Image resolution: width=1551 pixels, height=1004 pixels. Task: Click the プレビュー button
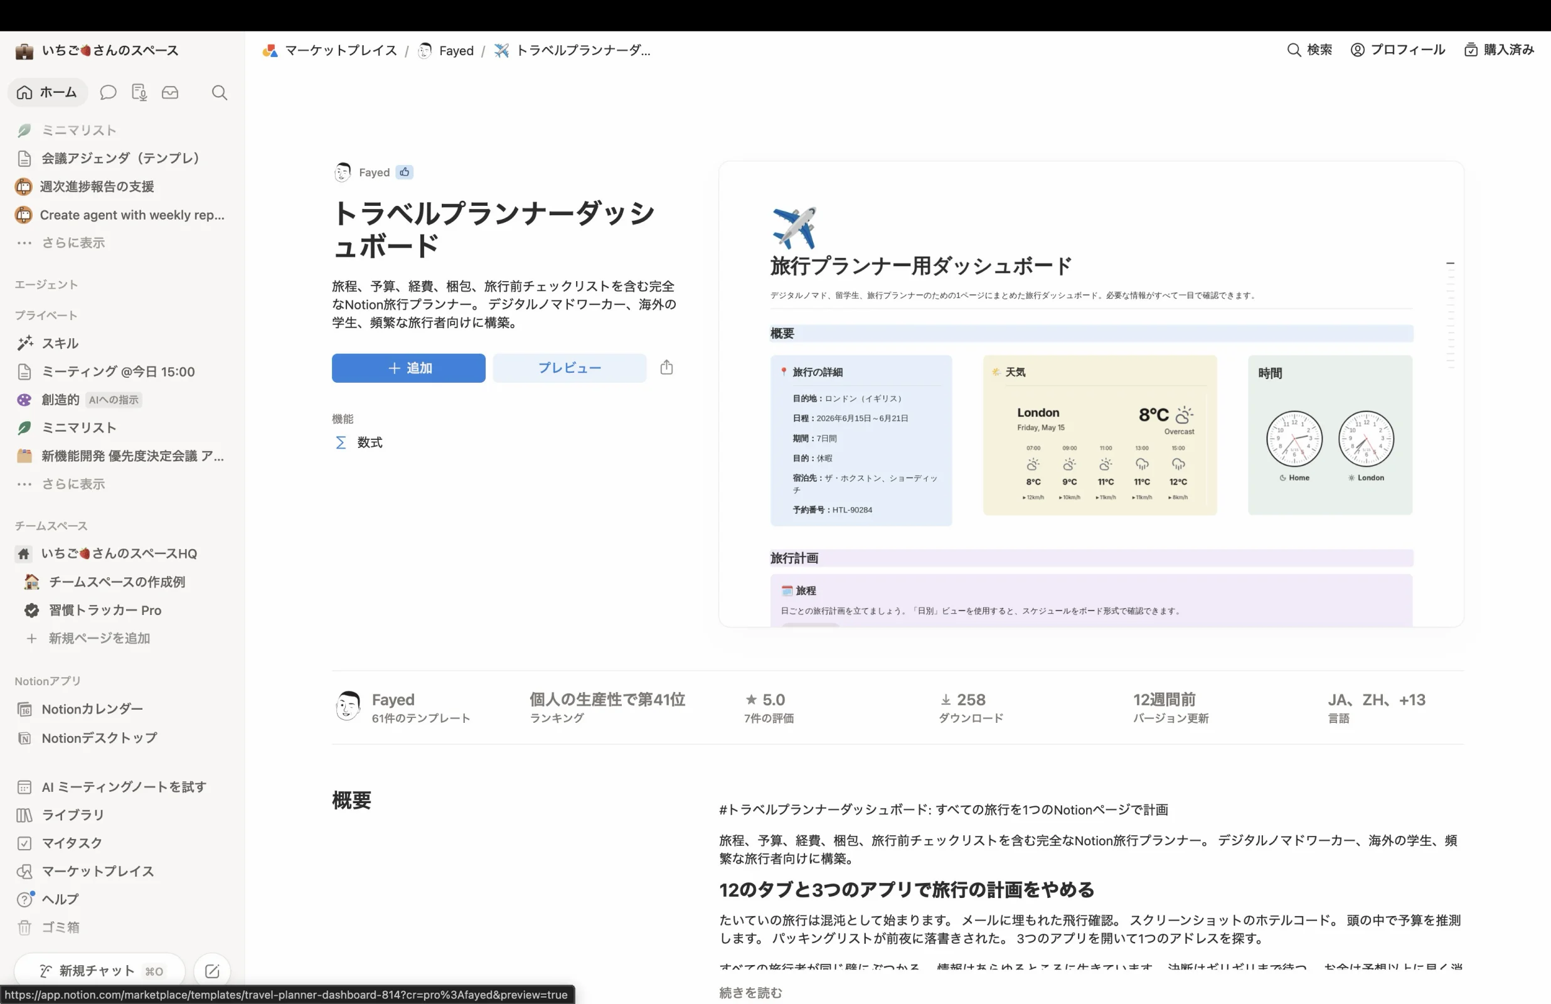570,368
